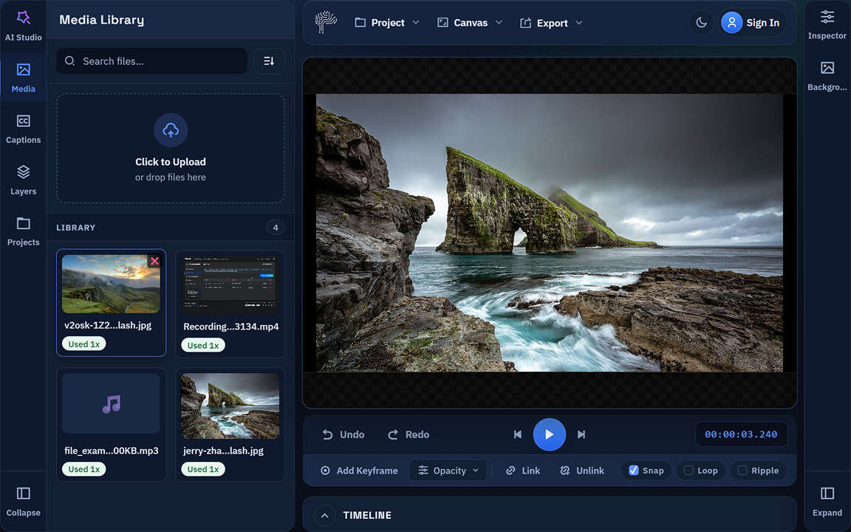Enable Loop playback
The height and width of the screenshot is (532, 851).
700,470
